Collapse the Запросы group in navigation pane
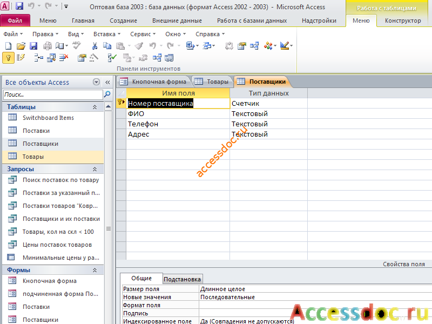 click(95, 169)
